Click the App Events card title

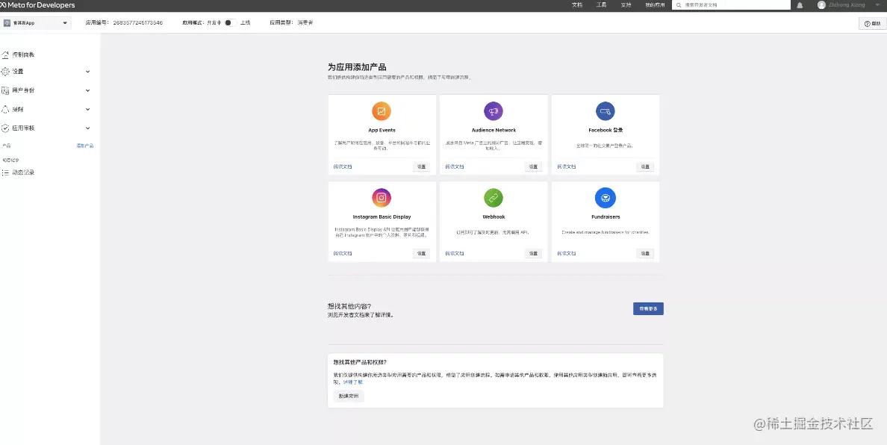(x=382, y=130)
